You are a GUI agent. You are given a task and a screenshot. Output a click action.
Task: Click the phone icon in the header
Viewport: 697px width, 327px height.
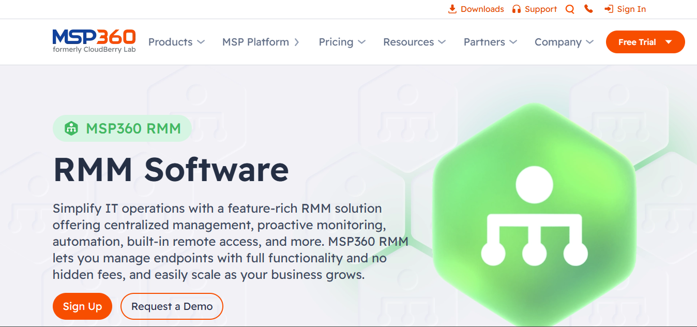coord(588,9)
